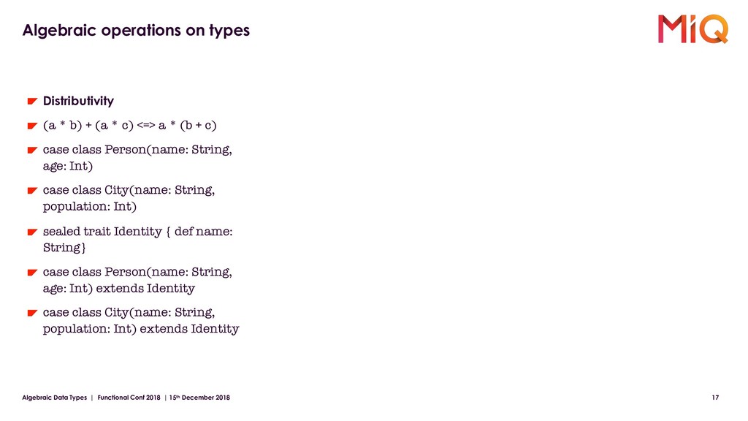Click bullet beside City extends Identity
The width and height of the screenshot is (748, 421).
[x=32, y=314]
